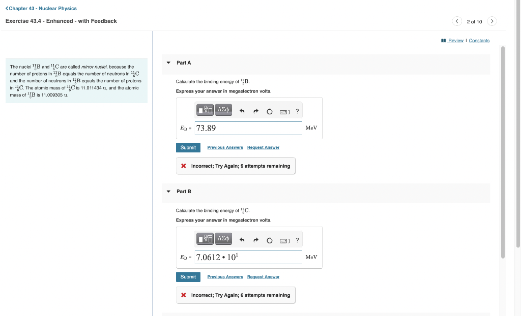Click the Part B header label
Image resolution: width=521 pixels, height=316 pixels.
184,192
